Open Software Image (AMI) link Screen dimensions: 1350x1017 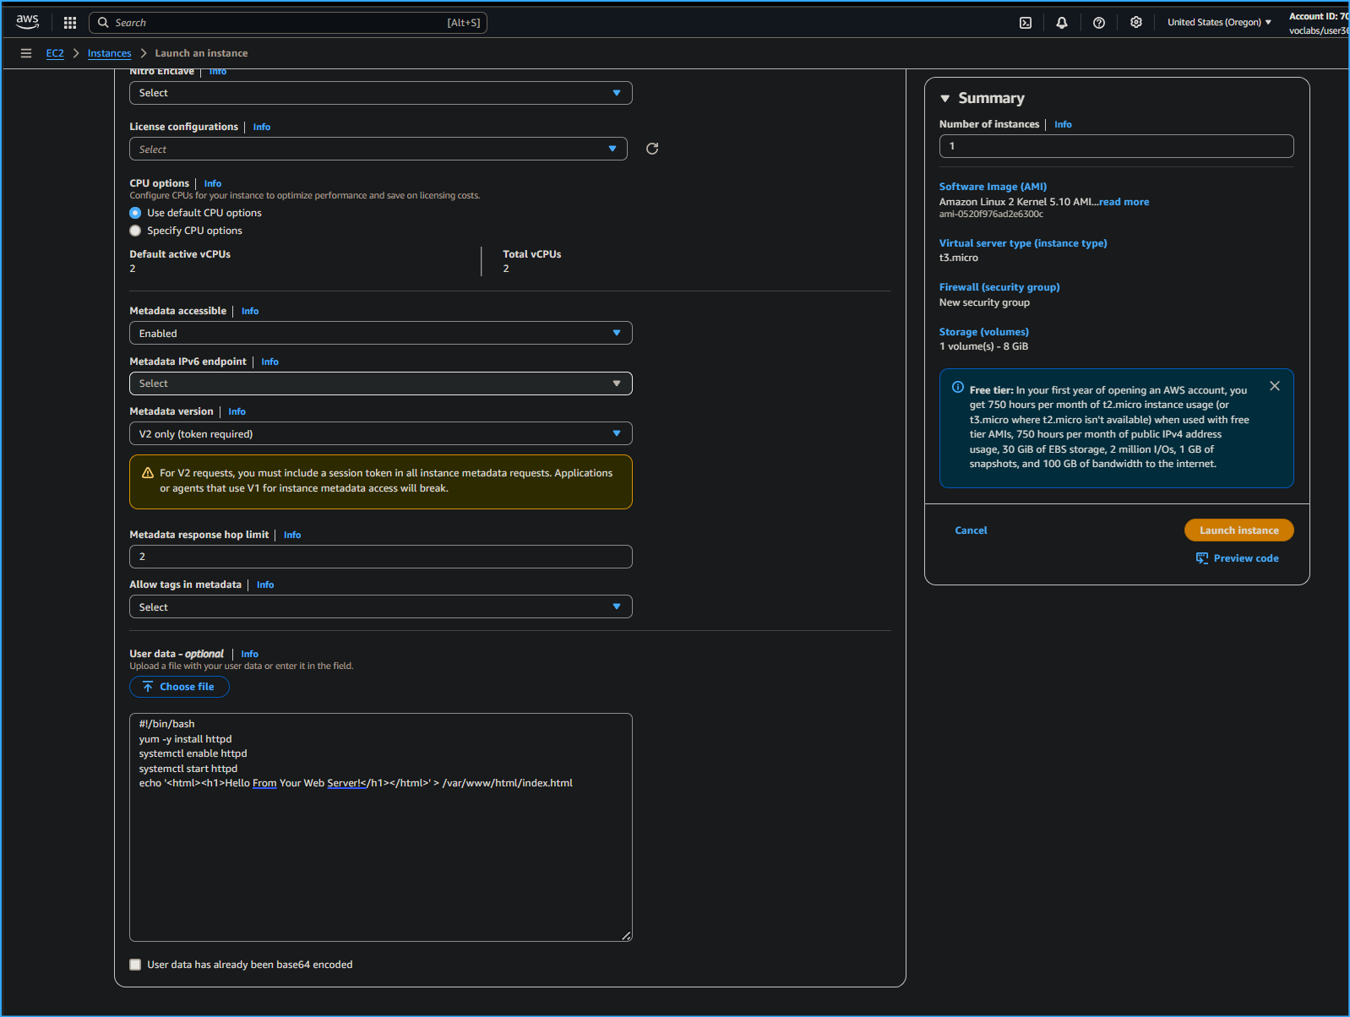coord(993,187)
